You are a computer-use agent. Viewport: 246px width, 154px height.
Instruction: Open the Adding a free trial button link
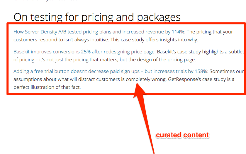tap(111, 72)
